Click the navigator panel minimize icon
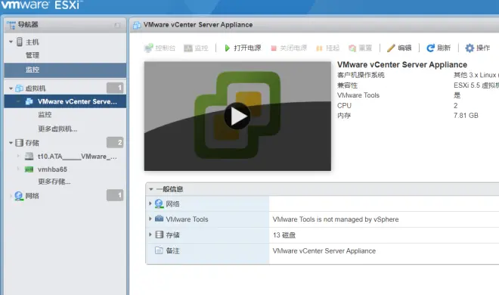Screen dimensions: 499x295 tap(117, 25)
